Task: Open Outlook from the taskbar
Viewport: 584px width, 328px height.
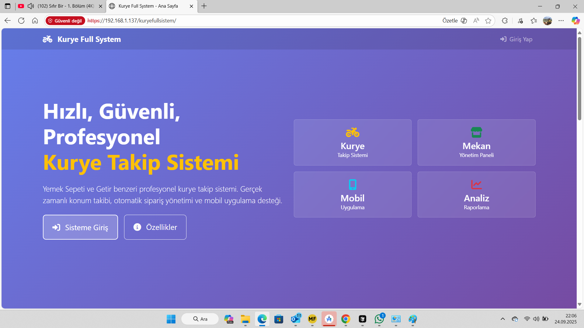Action: coord(296,319)
